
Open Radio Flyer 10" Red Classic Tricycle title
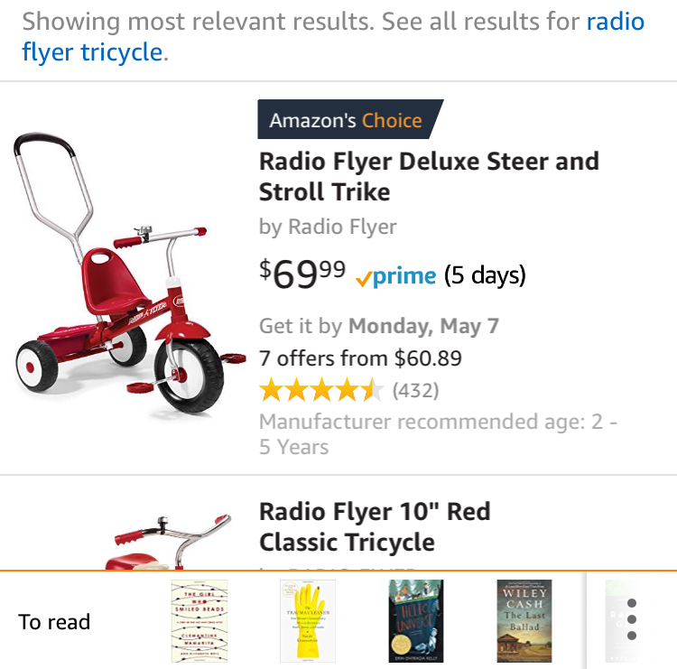pyautogui.click(x=374, y=526)
